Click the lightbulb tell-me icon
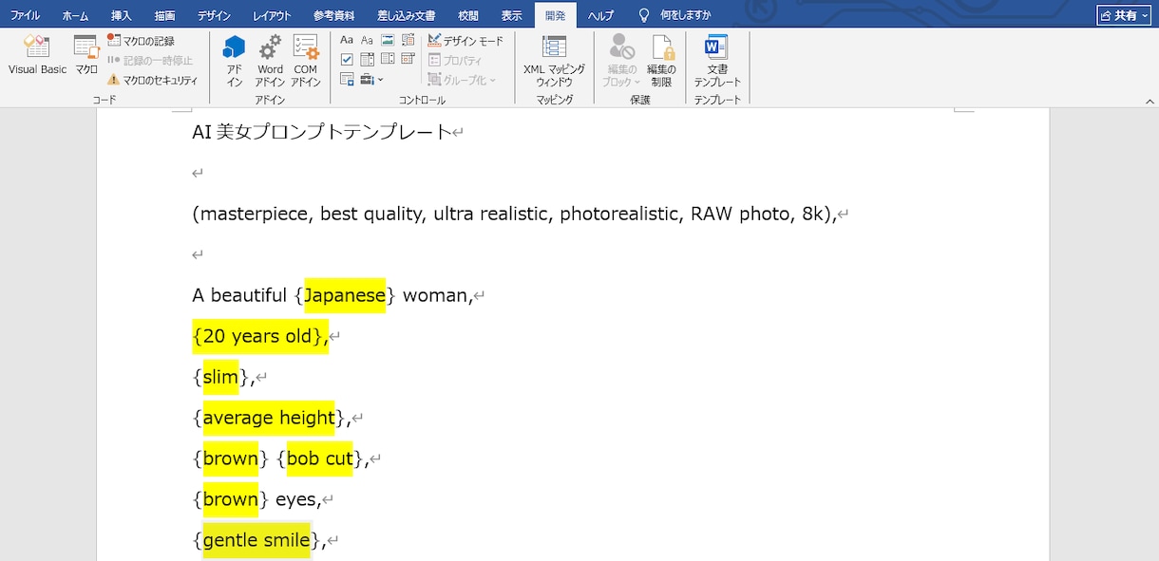This screenshot has height=561, width=1159. (x=644, y=15)
